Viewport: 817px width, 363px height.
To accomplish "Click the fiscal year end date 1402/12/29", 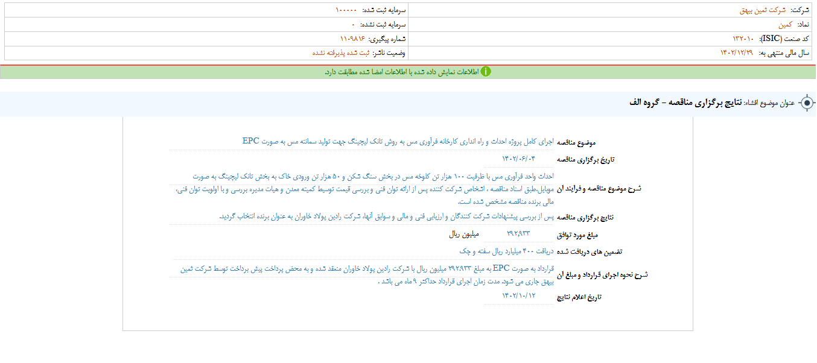I will click(x=736, y=53).
